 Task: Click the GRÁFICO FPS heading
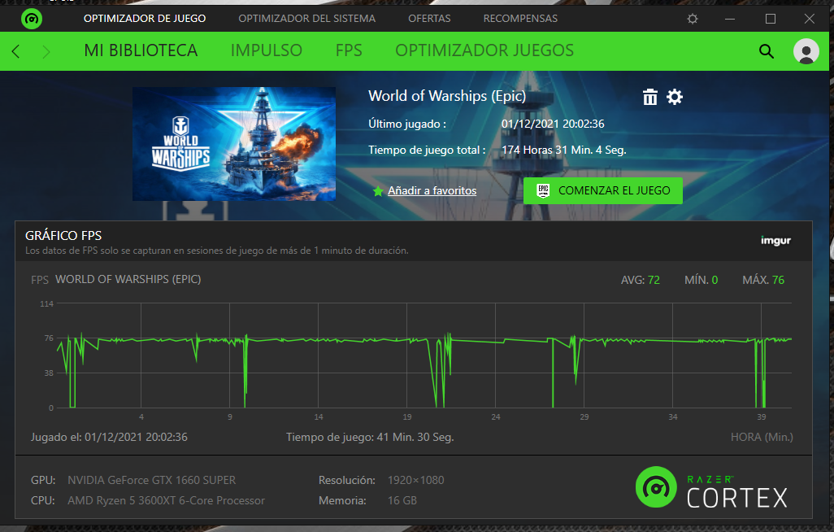(x=63, y=235)
